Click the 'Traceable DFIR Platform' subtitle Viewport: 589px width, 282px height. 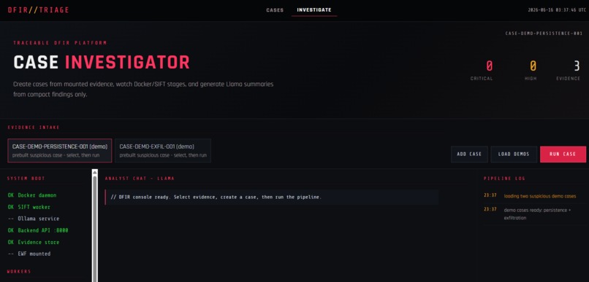point(60,43)
